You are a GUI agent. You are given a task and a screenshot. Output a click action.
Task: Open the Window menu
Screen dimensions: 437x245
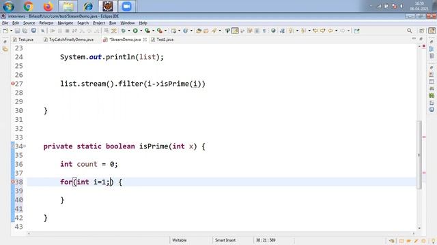pos(128,23)
